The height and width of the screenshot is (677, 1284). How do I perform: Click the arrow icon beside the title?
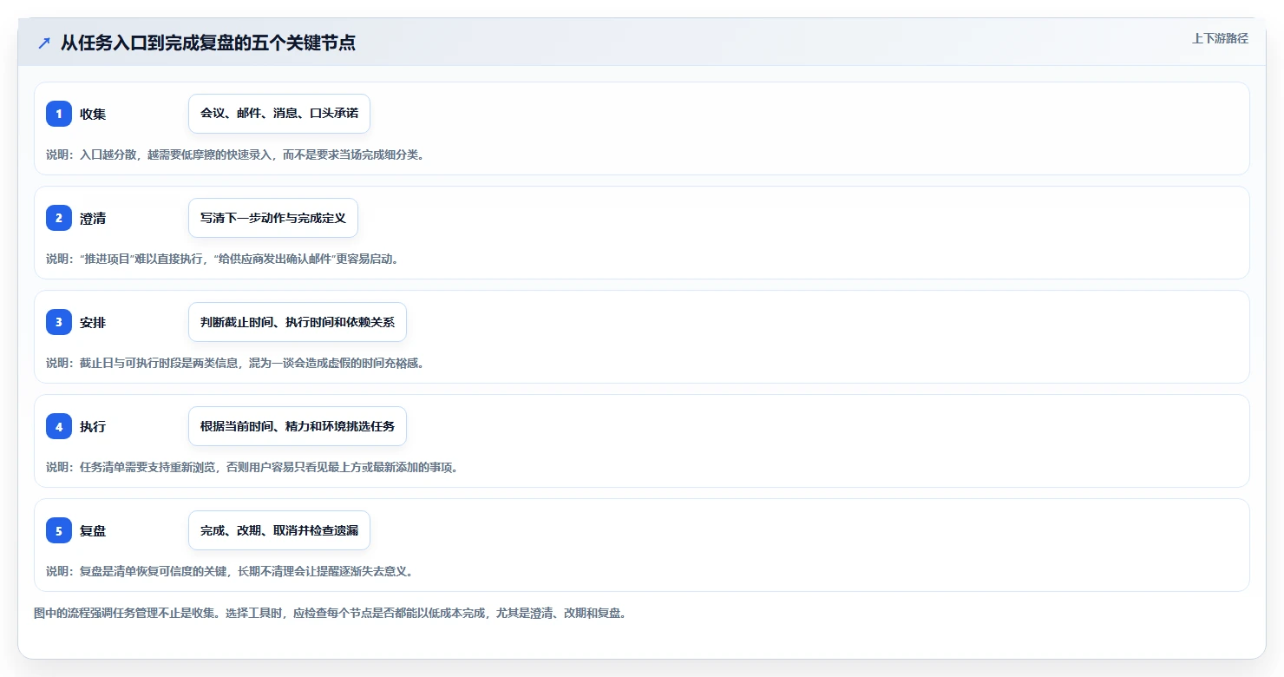click(44, 43)
